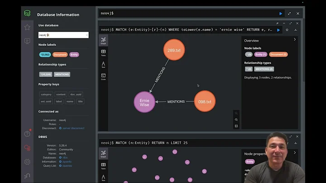This screenshot has height=183, width=326.
Task: Zoom out on the graph
Action: tap(236, 120)
